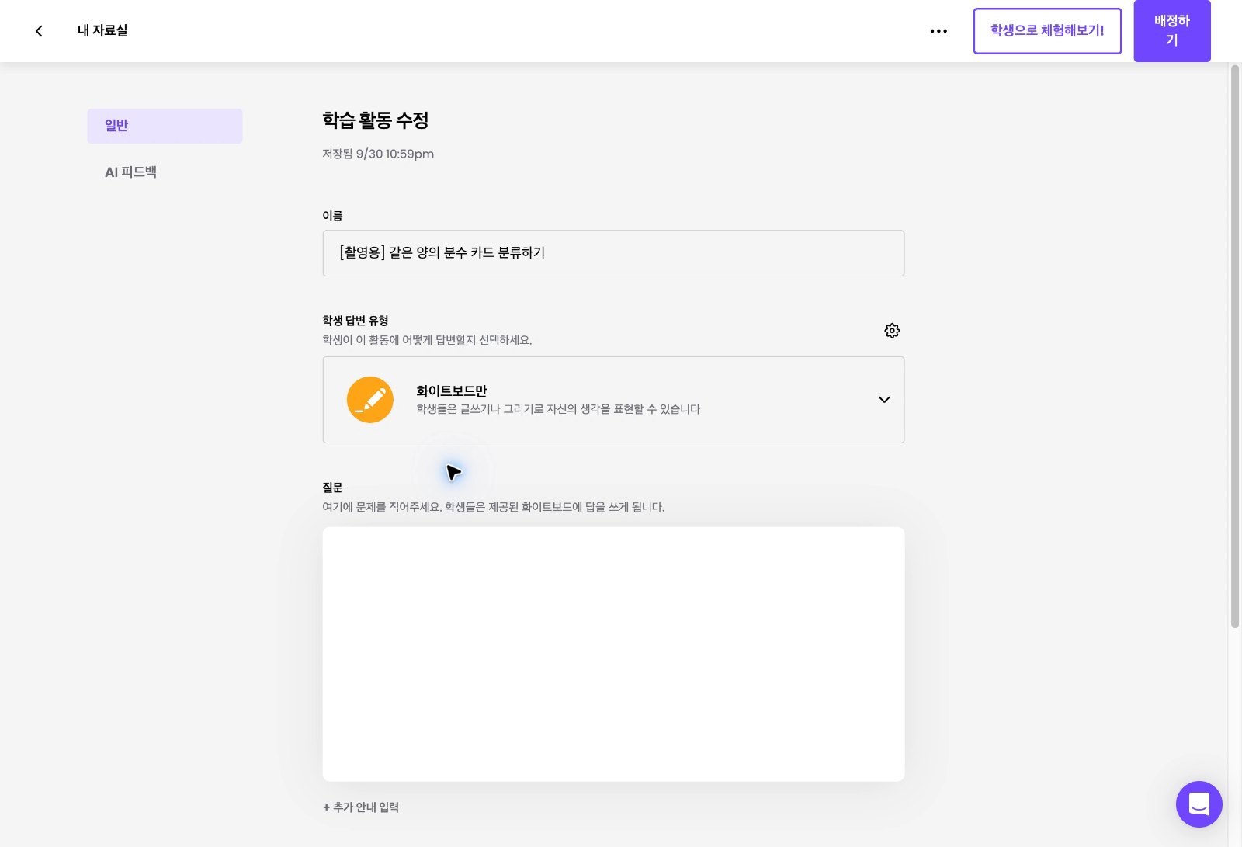The image size is (1242, 847).
Task: Select the 일반 tab in sidebar
Action: click(x=165, y=126)
